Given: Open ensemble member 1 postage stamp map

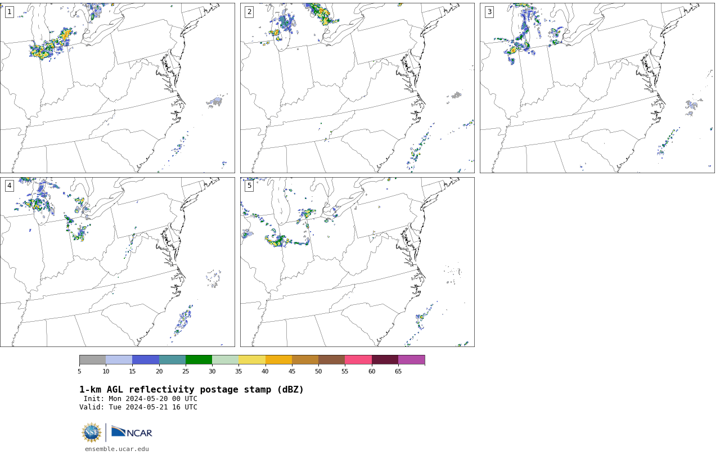Looking at the screenshot, I should pos(117,88).
